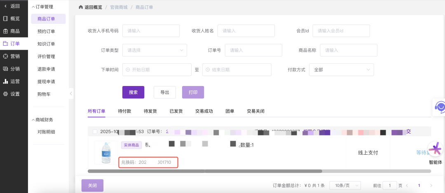Tick the checkbox beside the order row
445x193 pixels.
coord(95,132)
